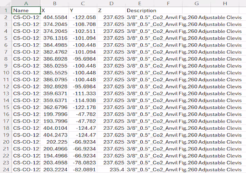This screenshot has width=246, height=173.
Task: Select column A header
Action: coord(26,3)
